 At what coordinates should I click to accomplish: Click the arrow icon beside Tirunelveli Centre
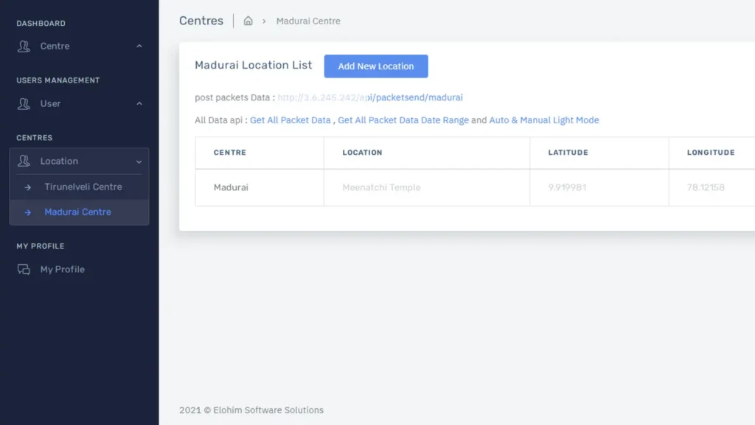coord(28,187)
